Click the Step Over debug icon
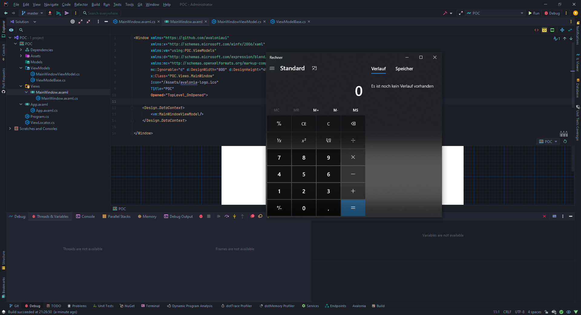581x315 pixels. (x=227, y=217)
